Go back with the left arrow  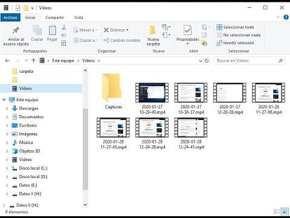[x=7, y=61]
